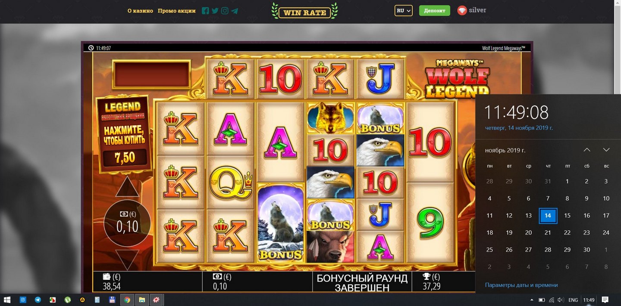Open the Instagram icon in header
Image resolution: width=621 pixels, height=306 pixels.
(x=225, y=11)
